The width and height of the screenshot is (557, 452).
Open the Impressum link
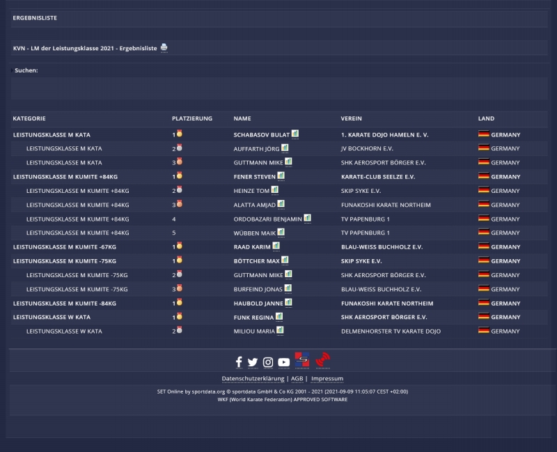pos(327,379)
